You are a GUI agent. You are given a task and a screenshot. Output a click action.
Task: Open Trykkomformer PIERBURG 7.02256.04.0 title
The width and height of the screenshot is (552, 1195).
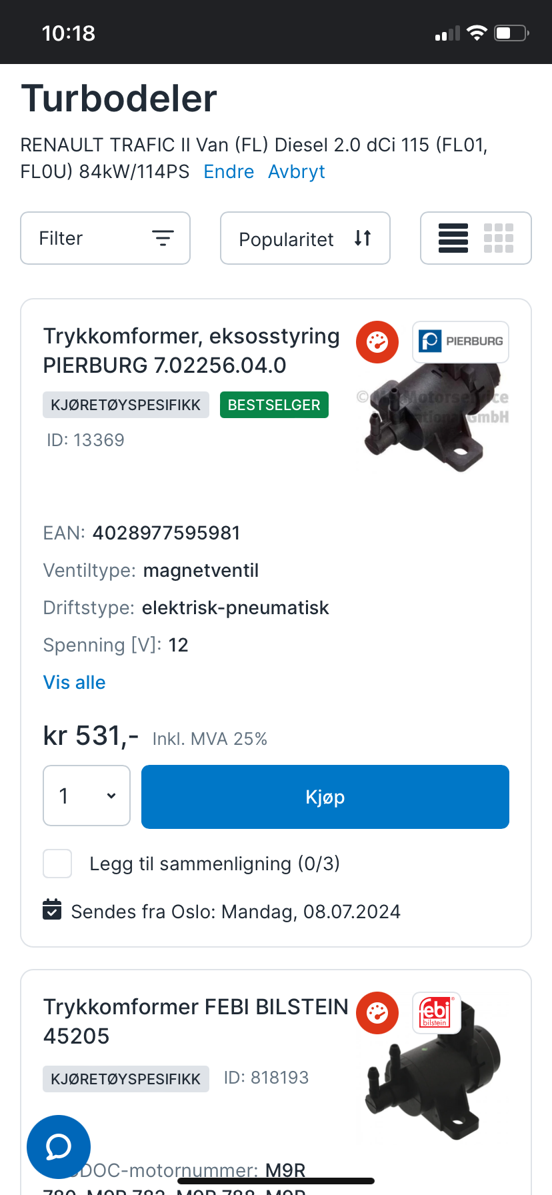click(191, 351)
